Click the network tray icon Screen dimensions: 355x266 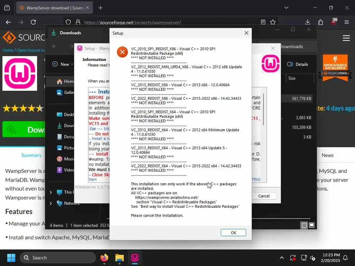[303, 258]
